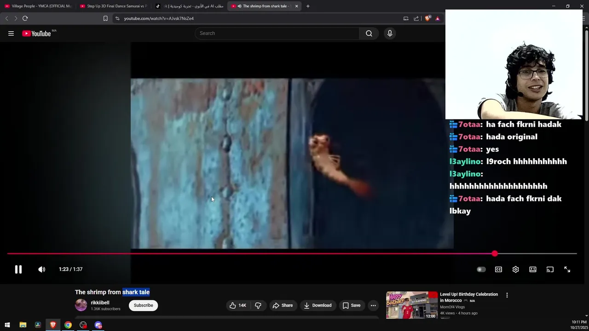Click the red progress bar scrubber
The image size is (589, 331).
[x=495, y=253]
